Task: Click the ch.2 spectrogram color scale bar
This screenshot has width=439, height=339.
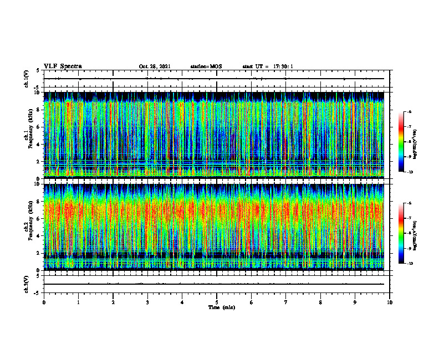Action: 401,233
